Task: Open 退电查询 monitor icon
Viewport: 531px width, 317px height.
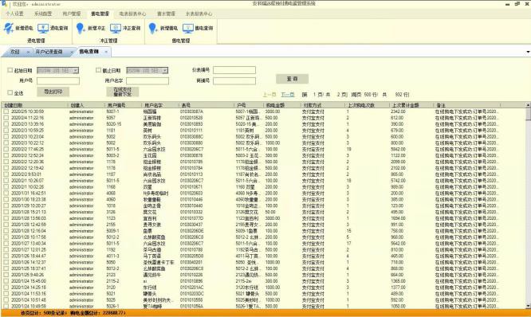Action: [x=43, y=28]
